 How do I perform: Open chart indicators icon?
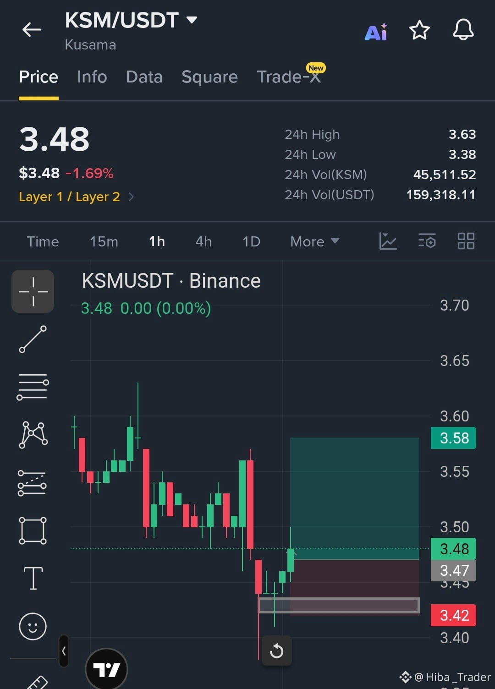click(388, 241)
